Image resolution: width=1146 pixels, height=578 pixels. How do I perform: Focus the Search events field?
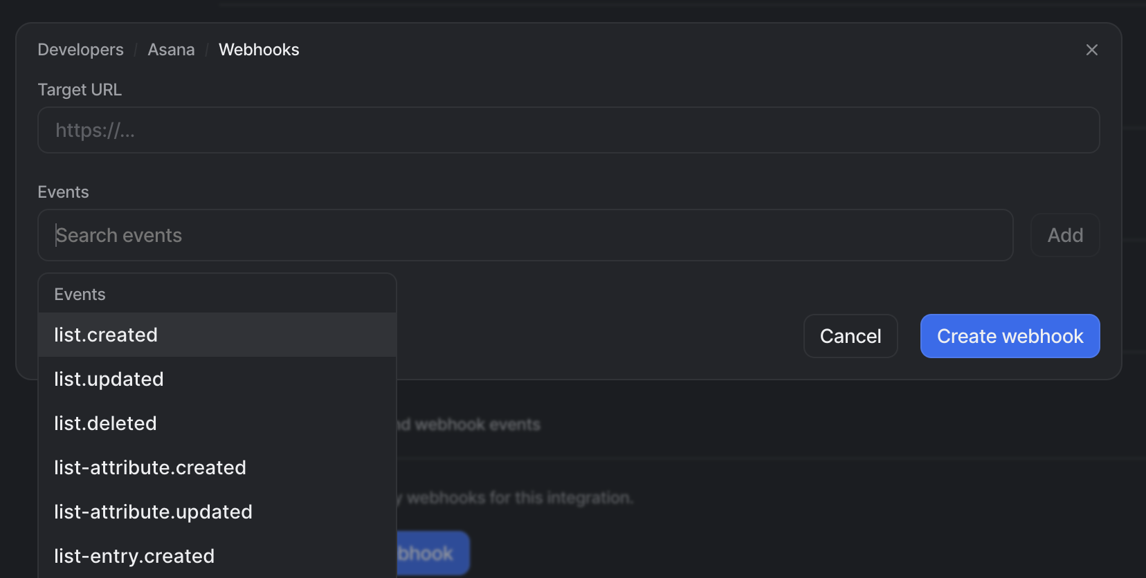click(x=526, y=235)
